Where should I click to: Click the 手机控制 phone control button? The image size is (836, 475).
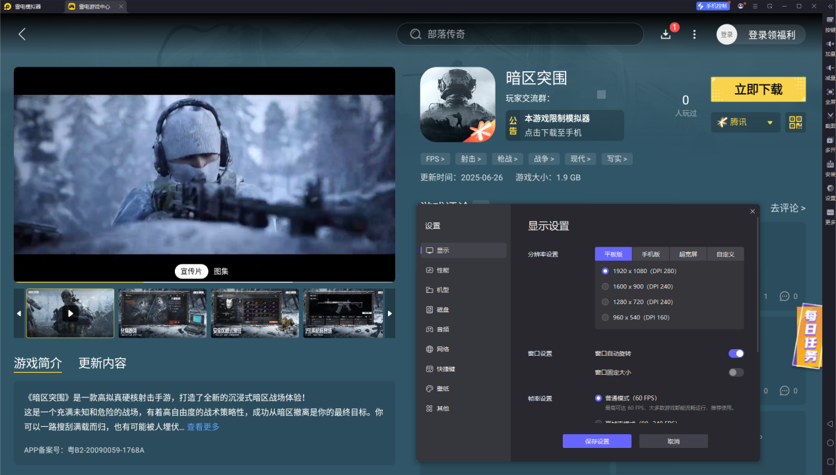712,6
